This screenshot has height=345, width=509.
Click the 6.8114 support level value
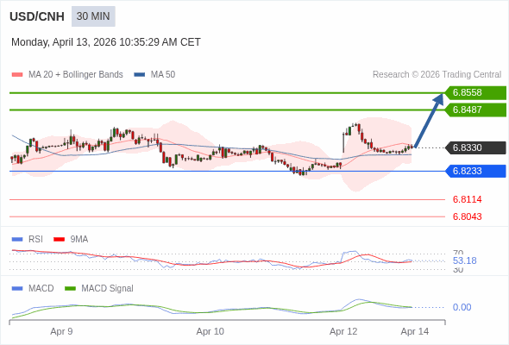[467, 199]
